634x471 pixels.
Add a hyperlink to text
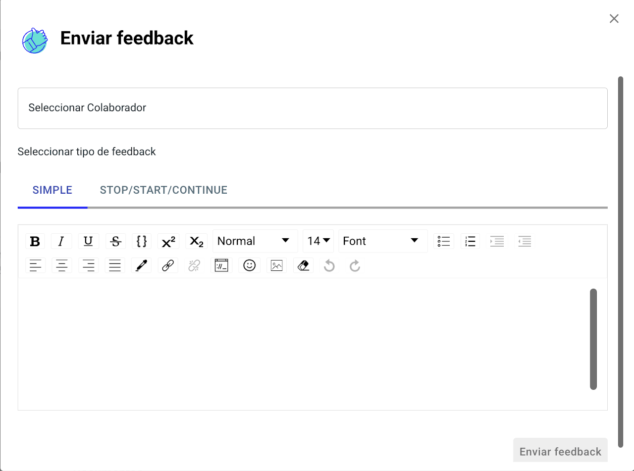point(168,265)
